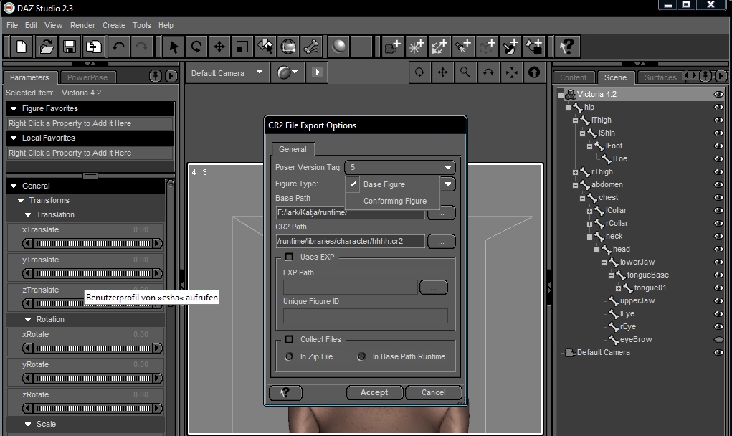Switch to the PowerPose tab
This screenshot has height=436, width=732.
(87, 77)
